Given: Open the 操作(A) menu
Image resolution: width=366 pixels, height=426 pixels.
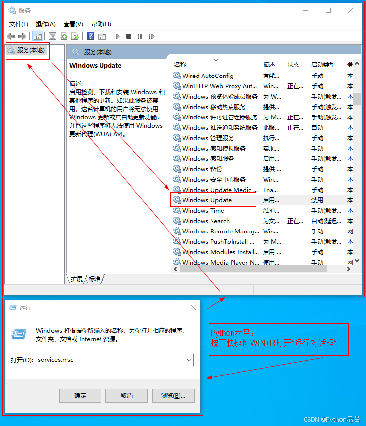Looking at the screenshot, I should tap(45, 24).
